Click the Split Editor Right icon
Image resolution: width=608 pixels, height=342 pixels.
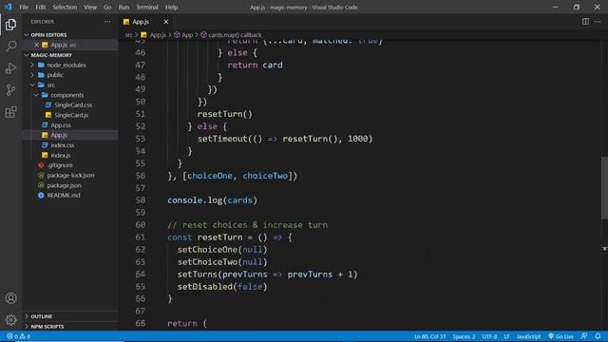coord(585,22)
